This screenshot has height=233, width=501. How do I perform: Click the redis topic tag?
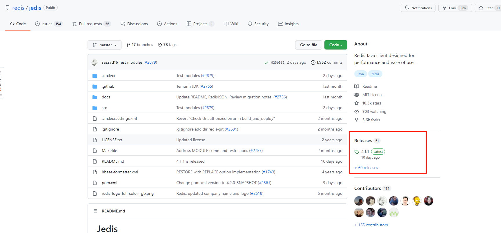[375, 74]
